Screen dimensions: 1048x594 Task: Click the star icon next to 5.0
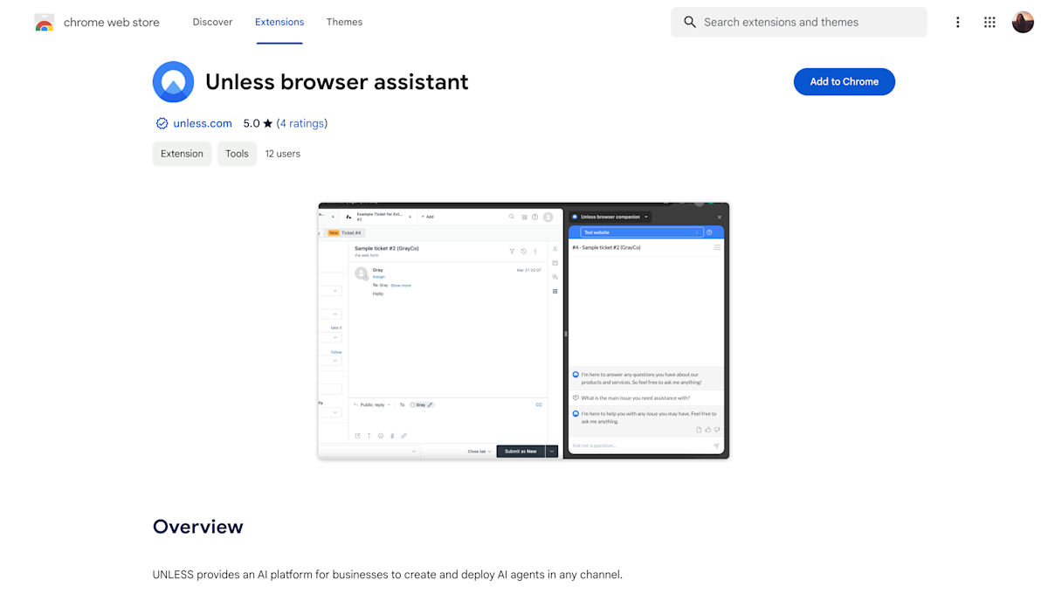click(267, 123)
